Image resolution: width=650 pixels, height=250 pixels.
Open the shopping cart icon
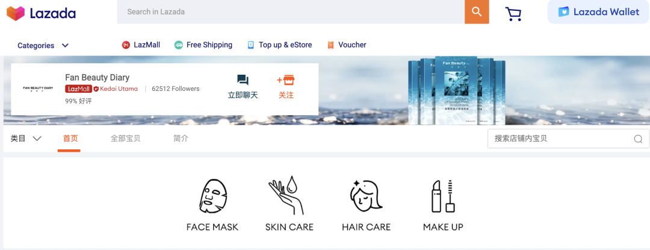[513, 14]
